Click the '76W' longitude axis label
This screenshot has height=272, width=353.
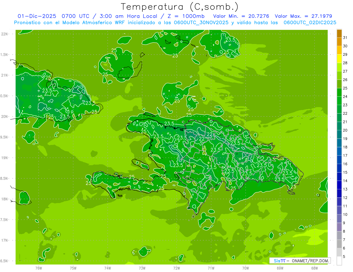click(x=39, y=268)
